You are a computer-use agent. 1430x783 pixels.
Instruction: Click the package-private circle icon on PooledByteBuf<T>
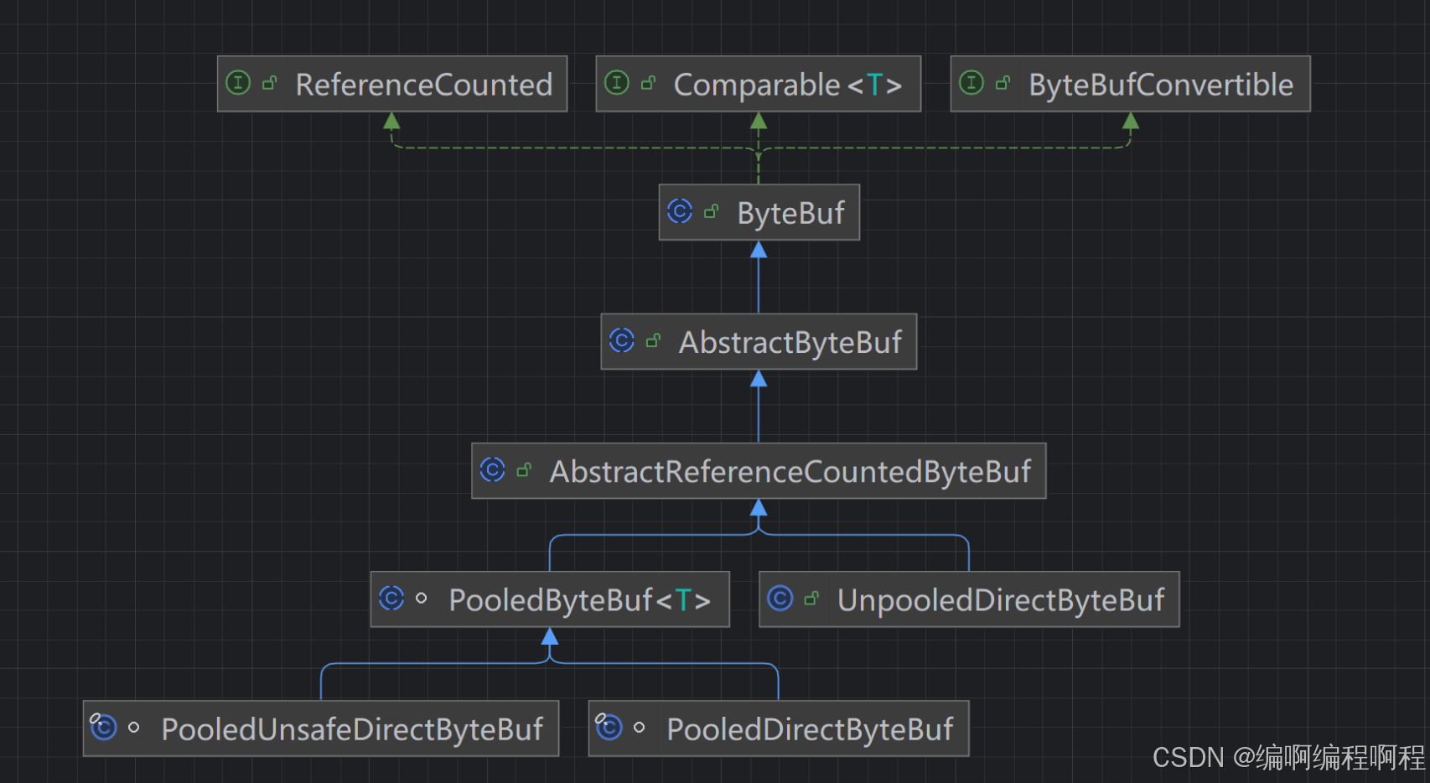point(422,599)
